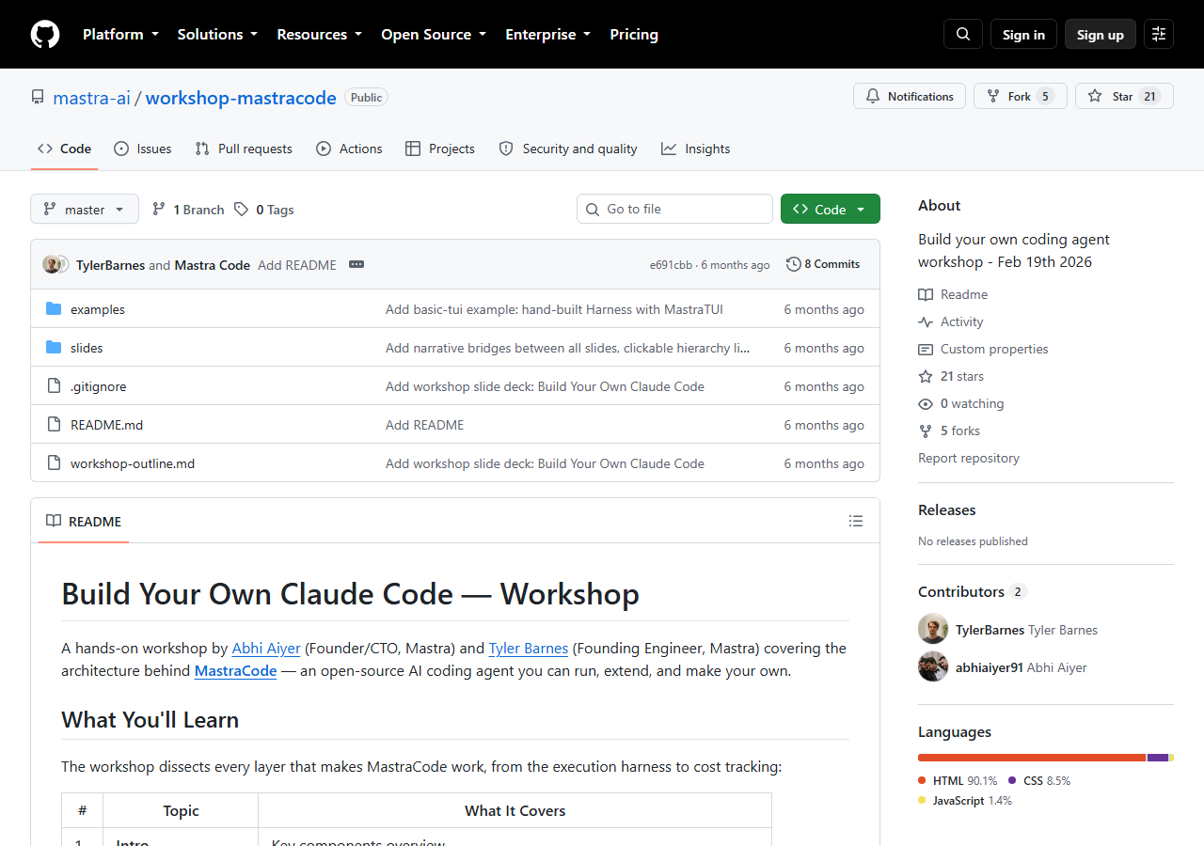Open the Releases section heading

coord(947,510)
